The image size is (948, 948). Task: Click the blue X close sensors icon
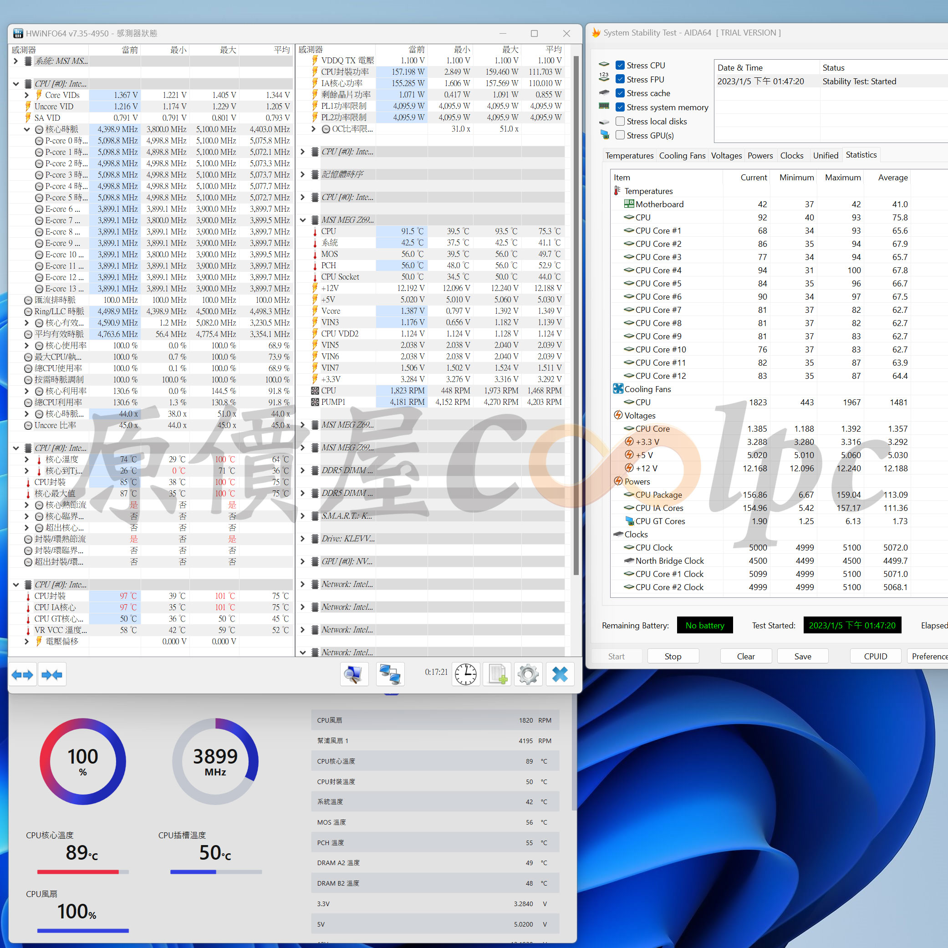560,675
